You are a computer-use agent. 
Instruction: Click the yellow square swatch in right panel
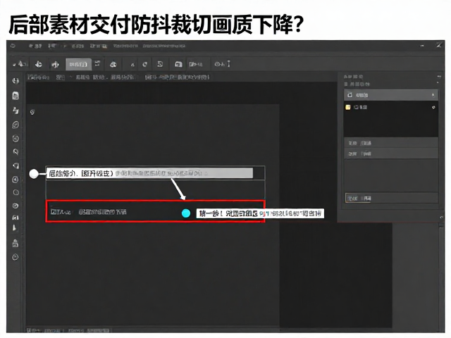point(348,107)
